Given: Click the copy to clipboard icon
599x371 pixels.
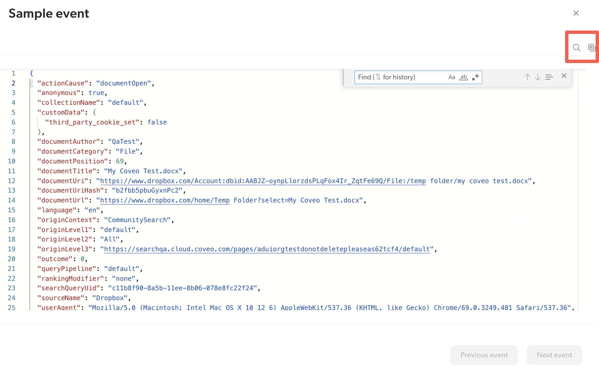Looking at the screenshot, I should [x=591, y=47].
